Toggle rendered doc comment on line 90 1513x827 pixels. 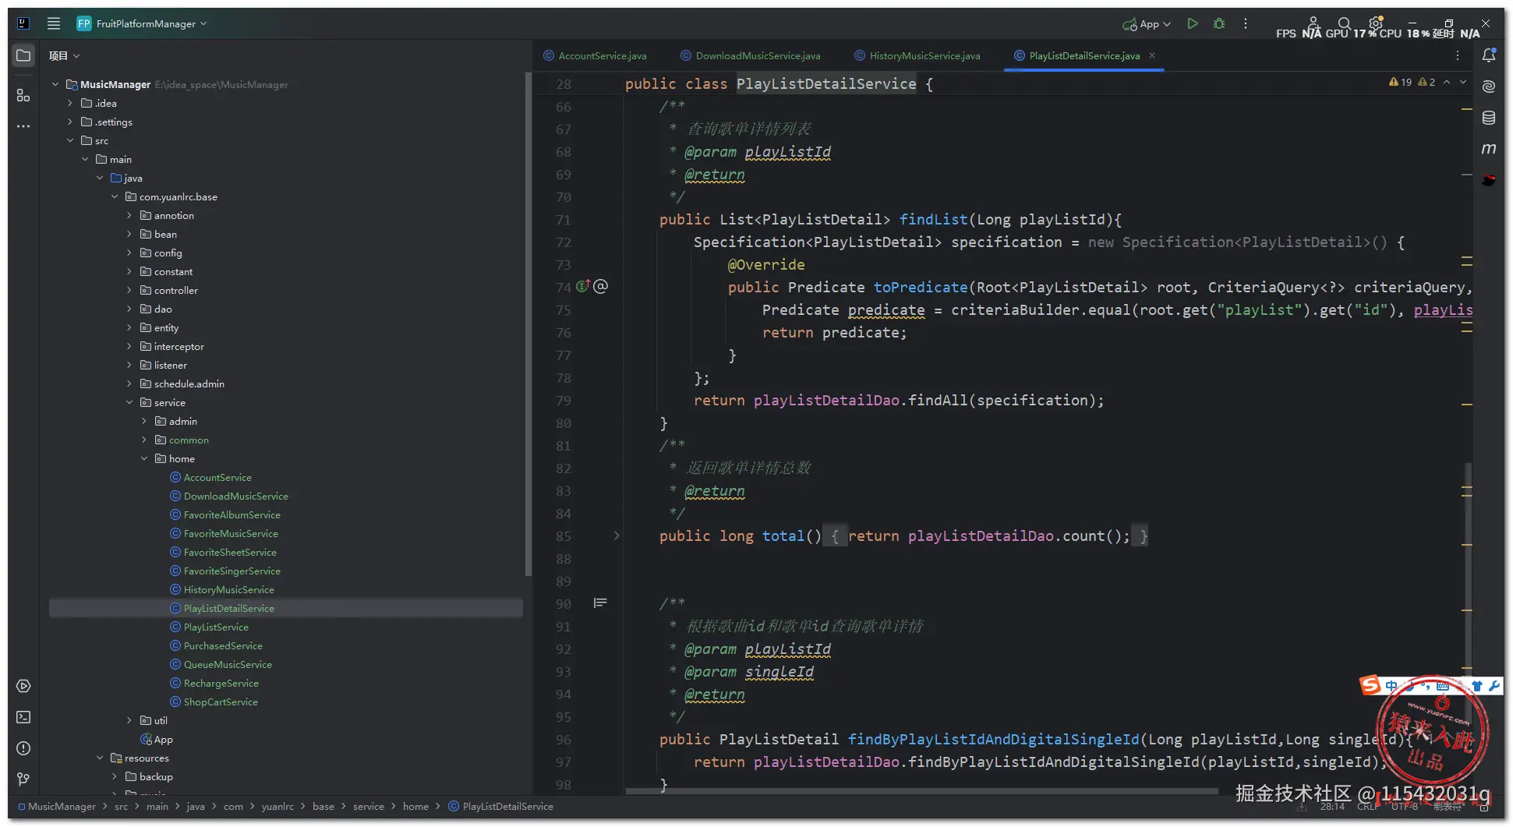pos(600,603)
